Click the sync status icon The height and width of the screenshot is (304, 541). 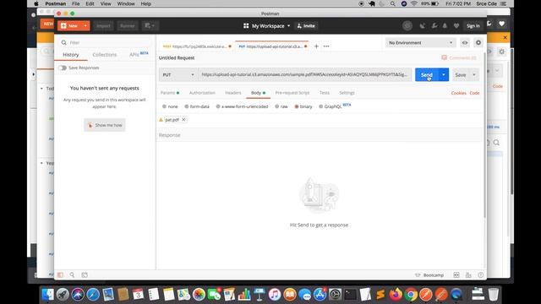point(407,26)
